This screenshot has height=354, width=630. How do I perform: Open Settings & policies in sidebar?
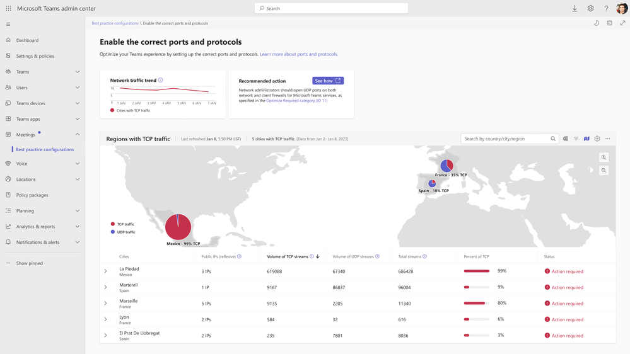pyautogui.click(x=35, y=56)
